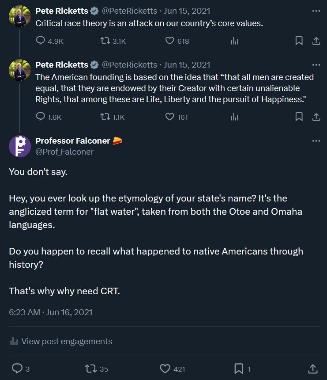
Task: Open the @Prof_Falconer handle link
Action: tap(64, 152)
